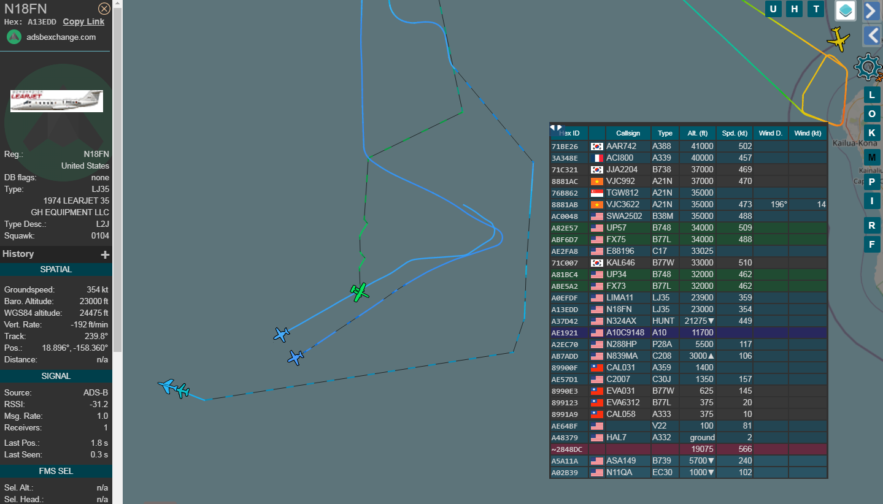Viewport: 883px width, 504px height.
Task: Click the table column toggle arrows icon
Action: [555, 128]
